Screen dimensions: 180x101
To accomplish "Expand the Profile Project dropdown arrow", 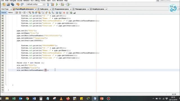I will tap(71, 4).
